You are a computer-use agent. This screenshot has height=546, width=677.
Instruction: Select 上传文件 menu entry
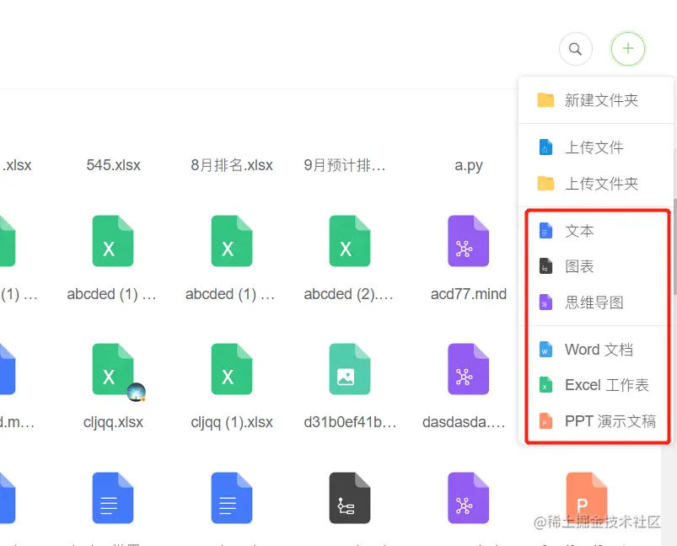pos(596,147)
